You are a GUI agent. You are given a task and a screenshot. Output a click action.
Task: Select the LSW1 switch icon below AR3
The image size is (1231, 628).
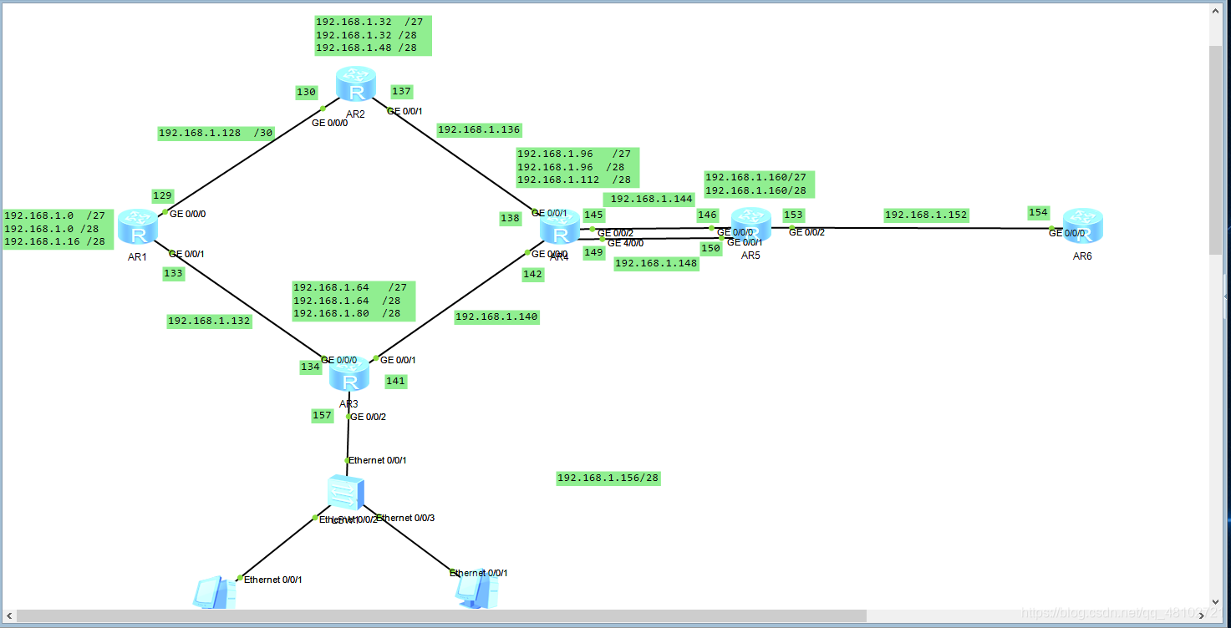345,493
